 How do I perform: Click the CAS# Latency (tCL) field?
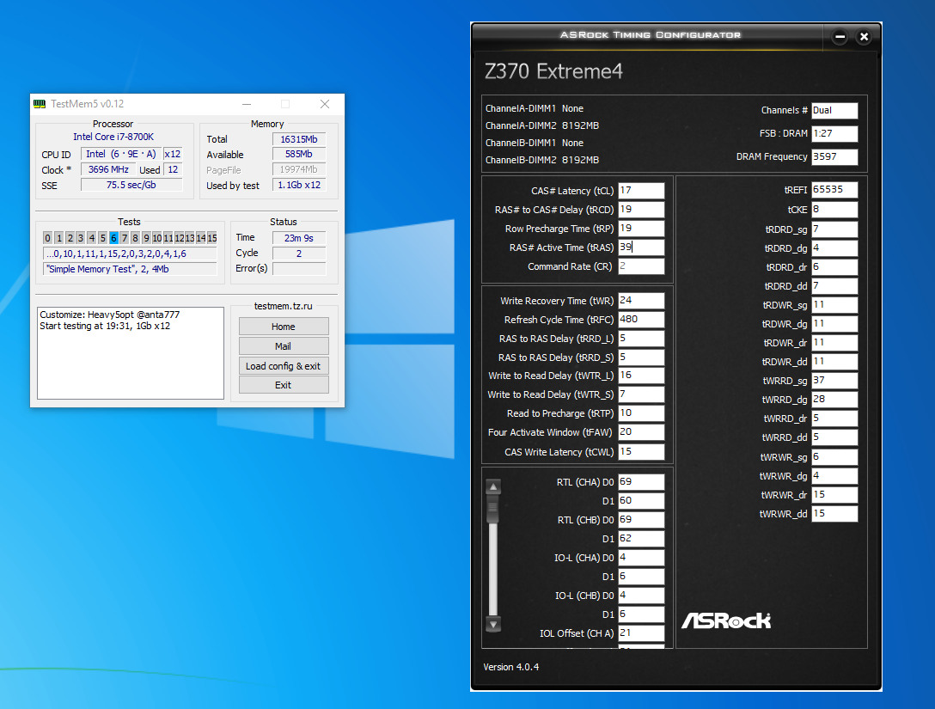(x=641, y=191)
